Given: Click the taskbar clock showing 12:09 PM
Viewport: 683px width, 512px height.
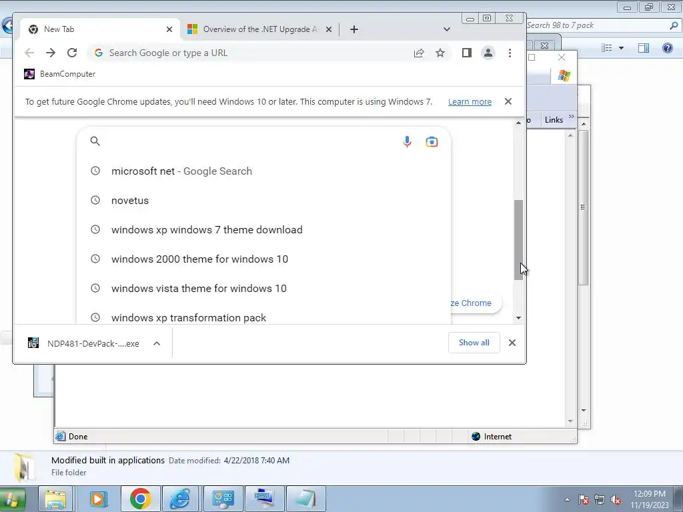Looking at the screenshot, I should click(x=650, y=499).
